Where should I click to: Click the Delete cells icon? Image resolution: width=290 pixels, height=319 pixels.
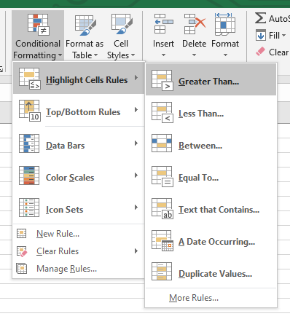point(195,24)
